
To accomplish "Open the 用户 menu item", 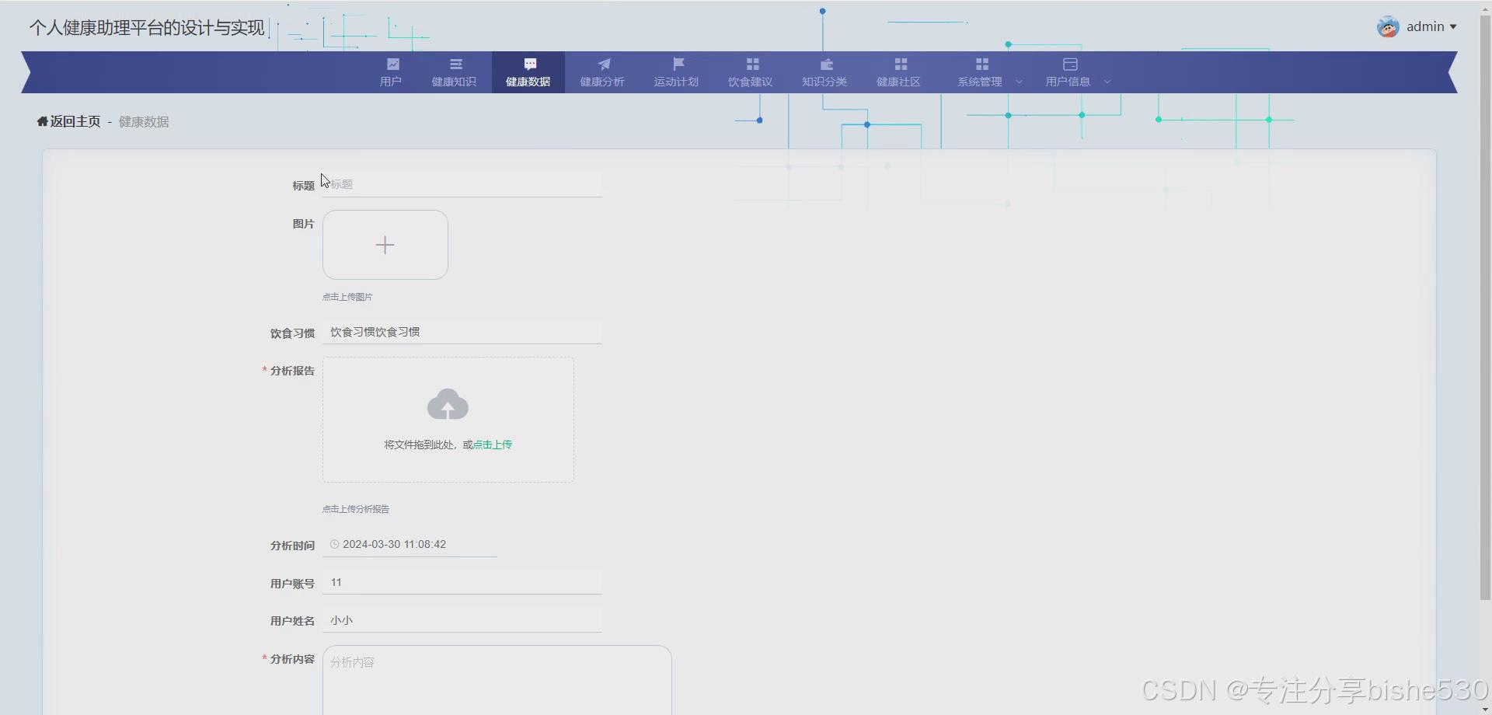I will pyautogui.click(x=391, y=72).
